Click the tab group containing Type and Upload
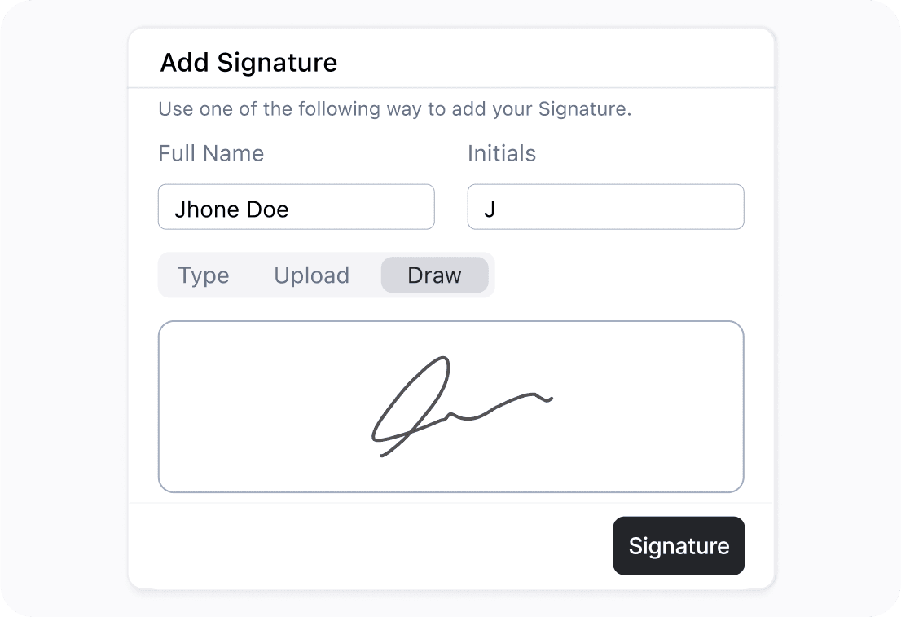The image size is (901, 617). coord(326,275)
